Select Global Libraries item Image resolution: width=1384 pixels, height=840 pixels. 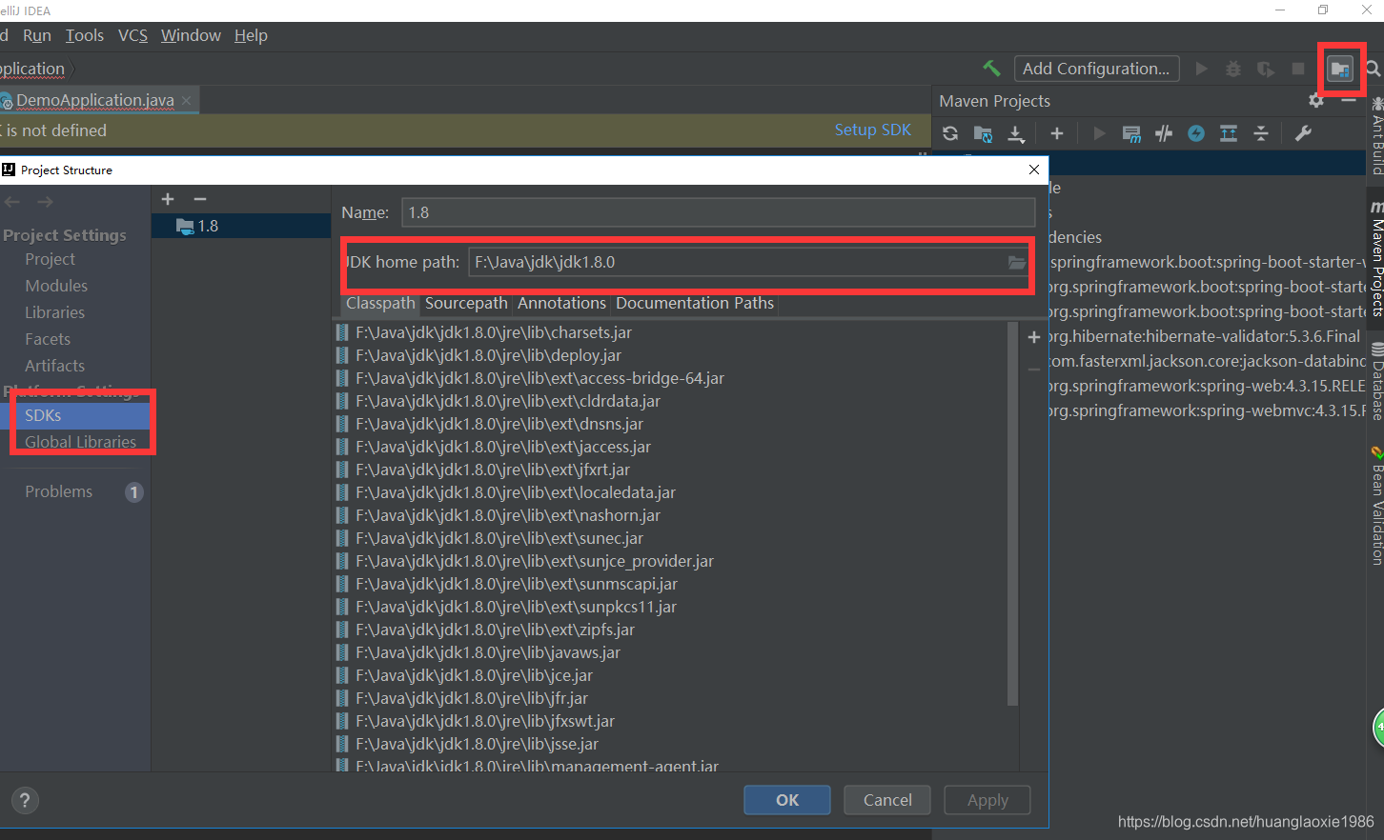(x=80, y=442)
